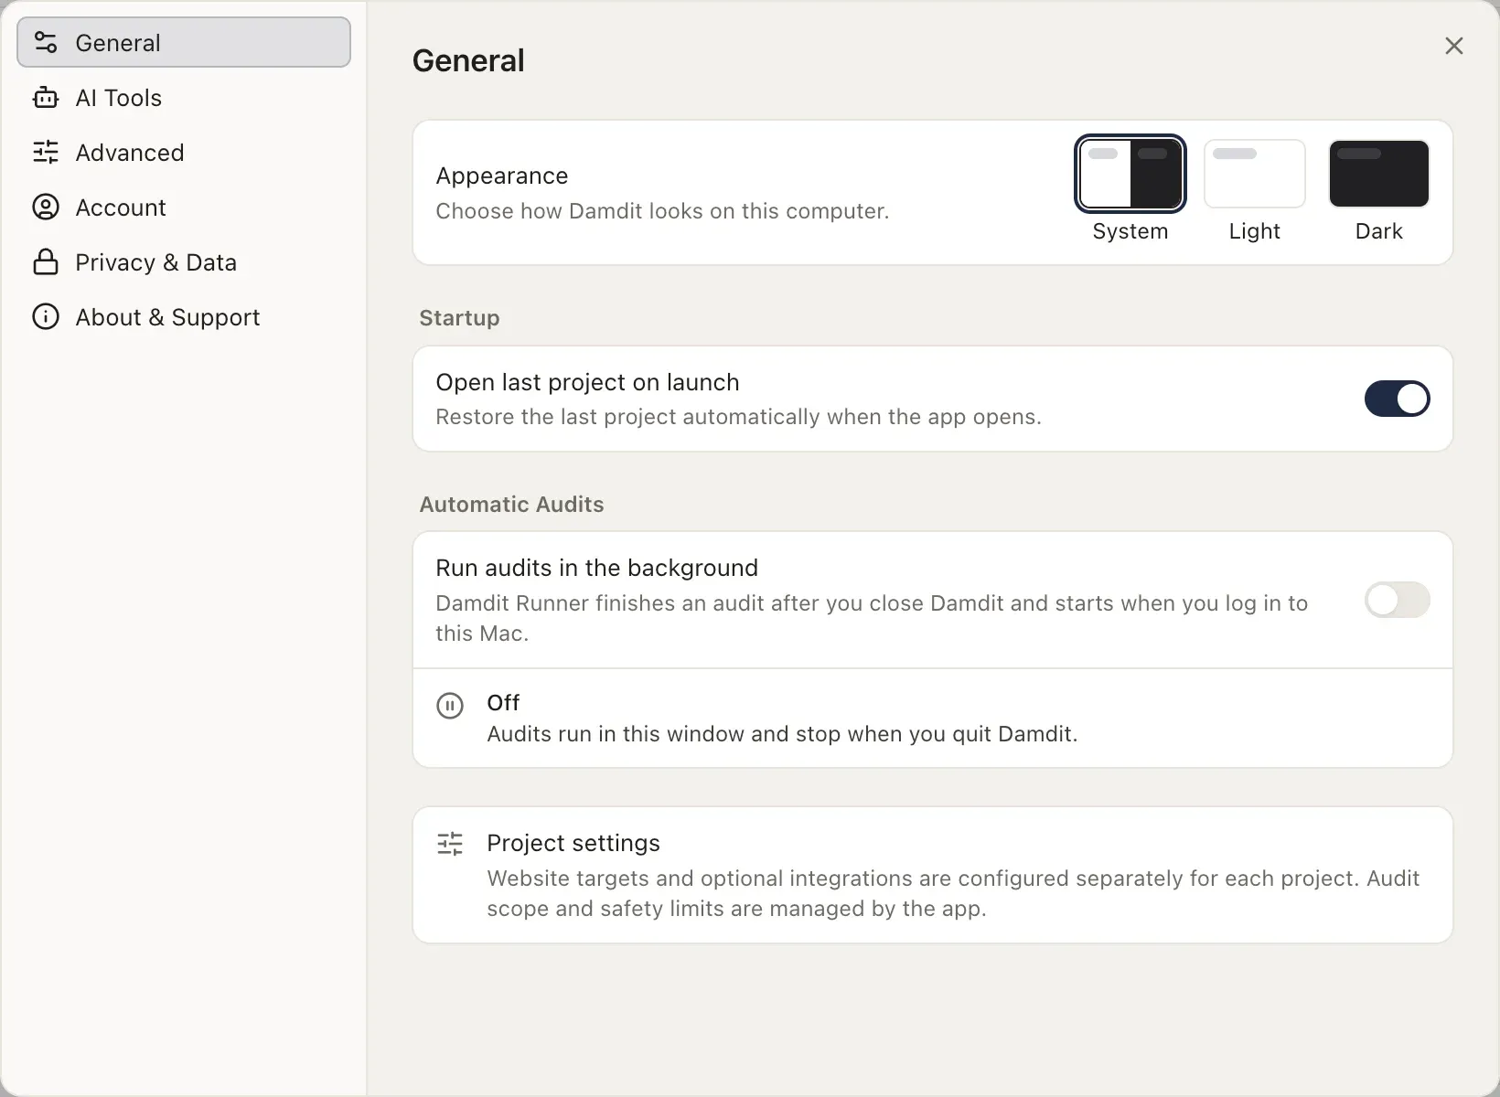Select the System appearance thumbnail
The image size is (1500, 1097).
(x=1130, y=174)
